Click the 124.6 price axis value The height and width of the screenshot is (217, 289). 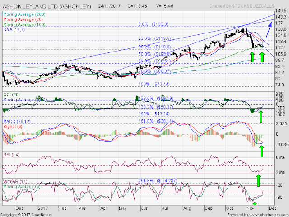(281, 35)
